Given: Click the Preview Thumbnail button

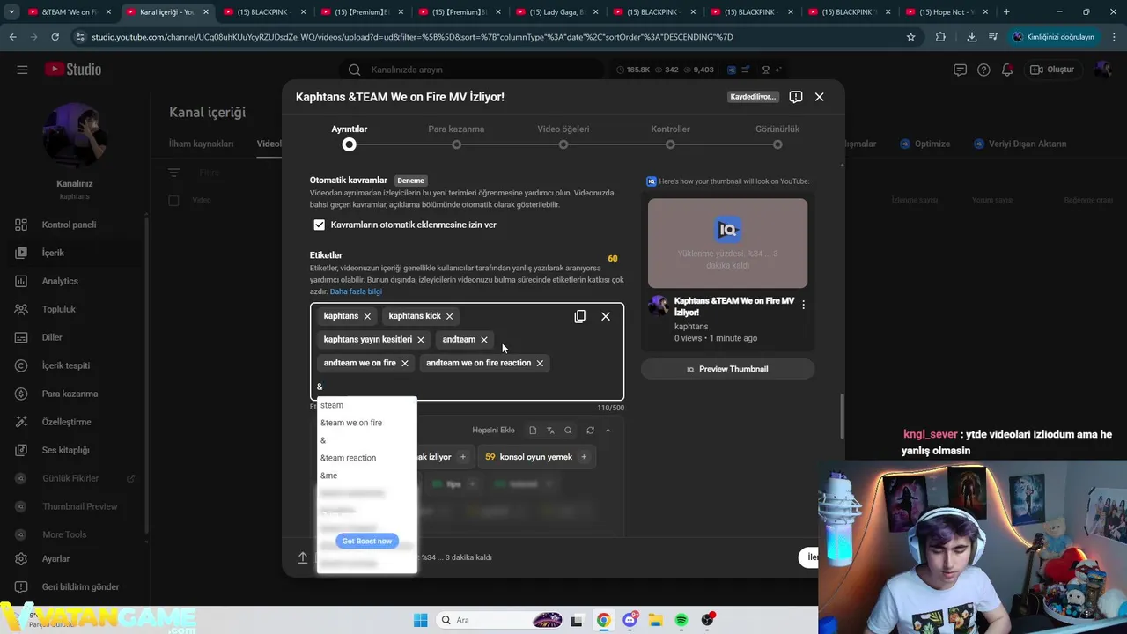Looking at the screenshot, I should [727, 369].
